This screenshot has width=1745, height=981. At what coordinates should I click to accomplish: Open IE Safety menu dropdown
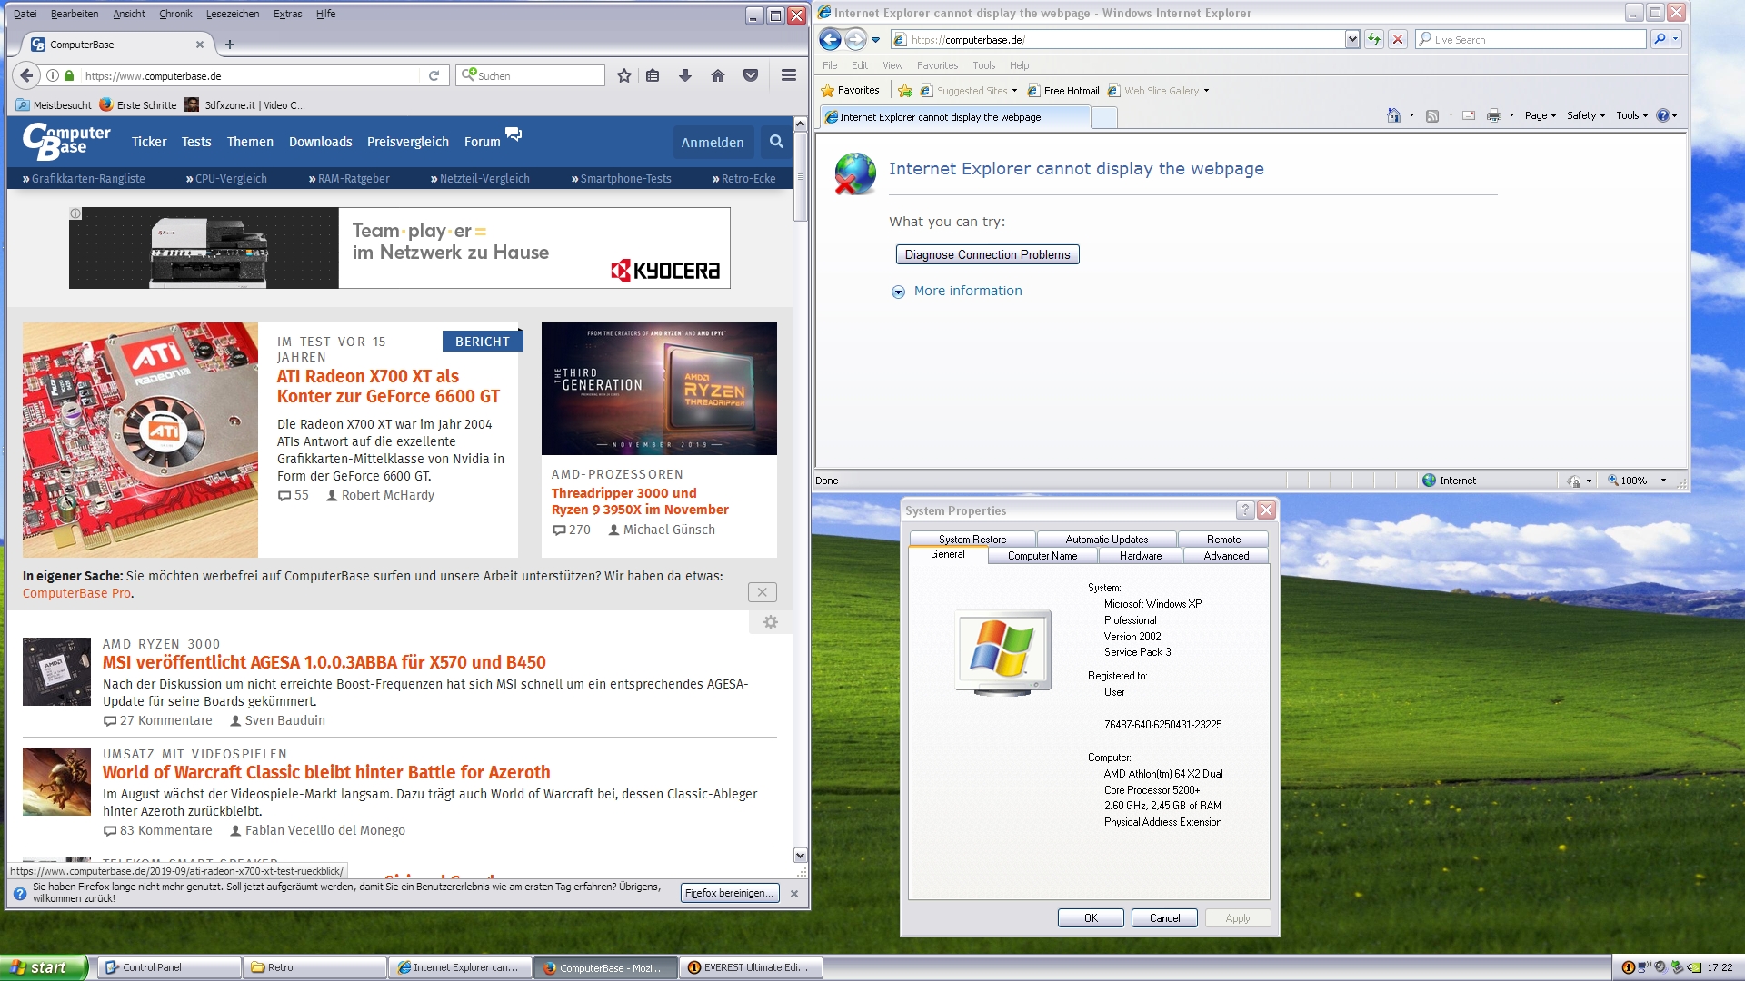(1586, 115)
